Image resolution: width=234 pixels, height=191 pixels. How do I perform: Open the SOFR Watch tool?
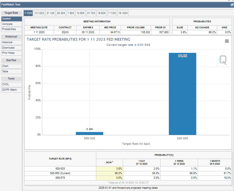pyautogui.click(x=11, y=90)
